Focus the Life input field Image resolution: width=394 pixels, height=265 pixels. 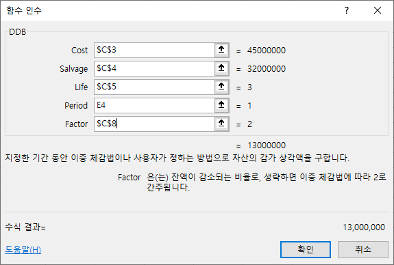(x=154, y=87)
